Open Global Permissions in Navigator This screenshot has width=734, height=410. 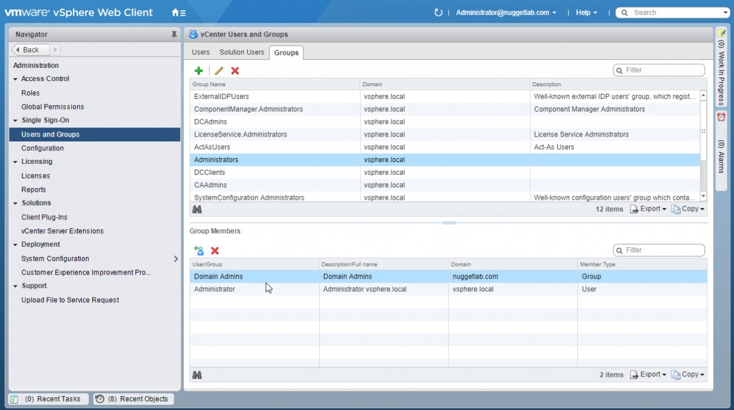tap(52, 107)
